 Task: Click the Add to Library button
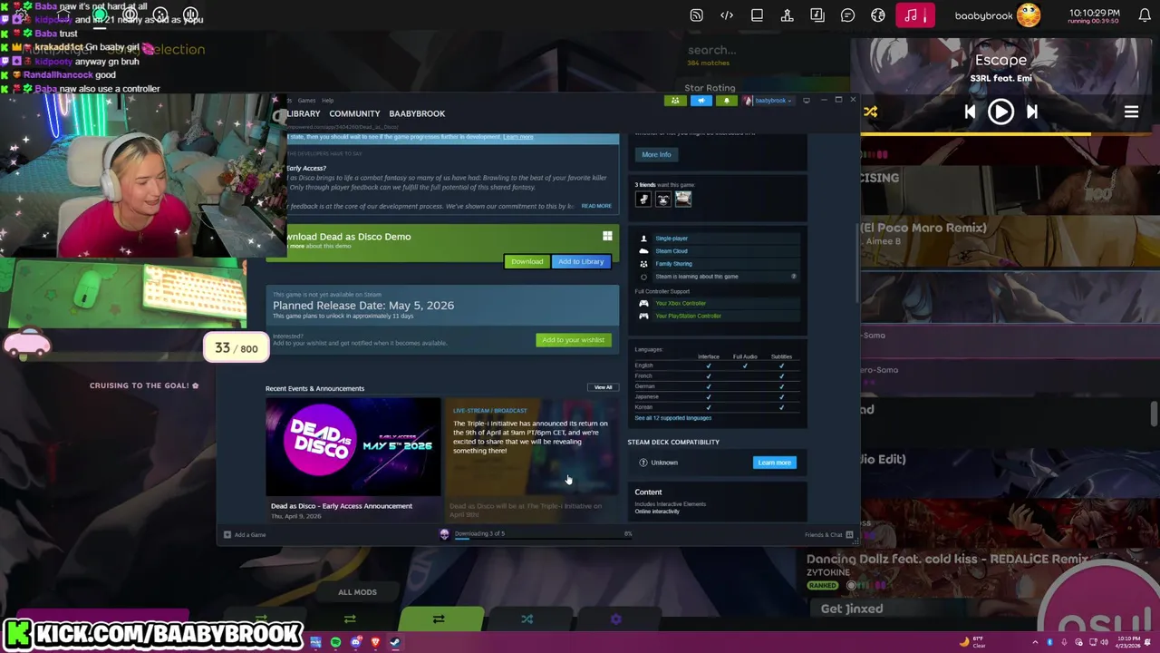click(581, 261)
